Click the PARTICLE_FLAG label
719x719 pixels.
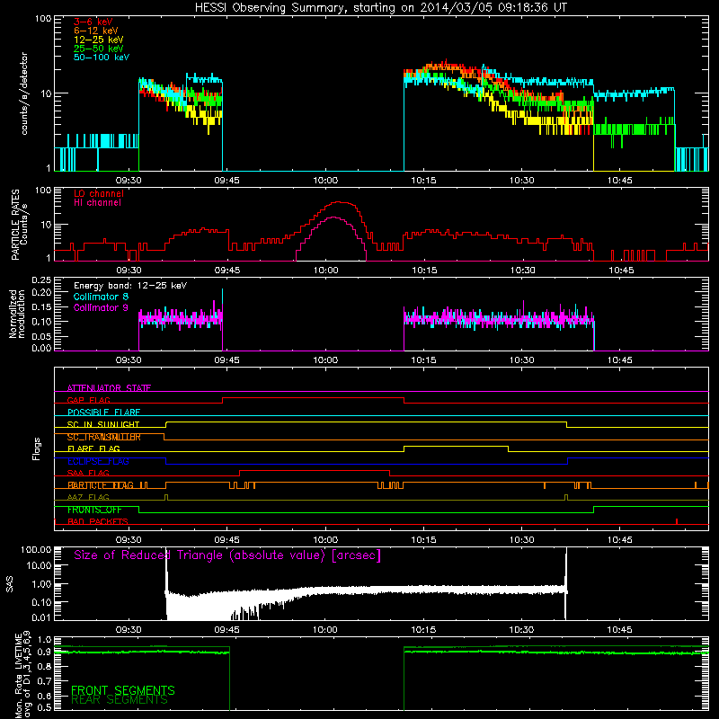tap(100, 484)
